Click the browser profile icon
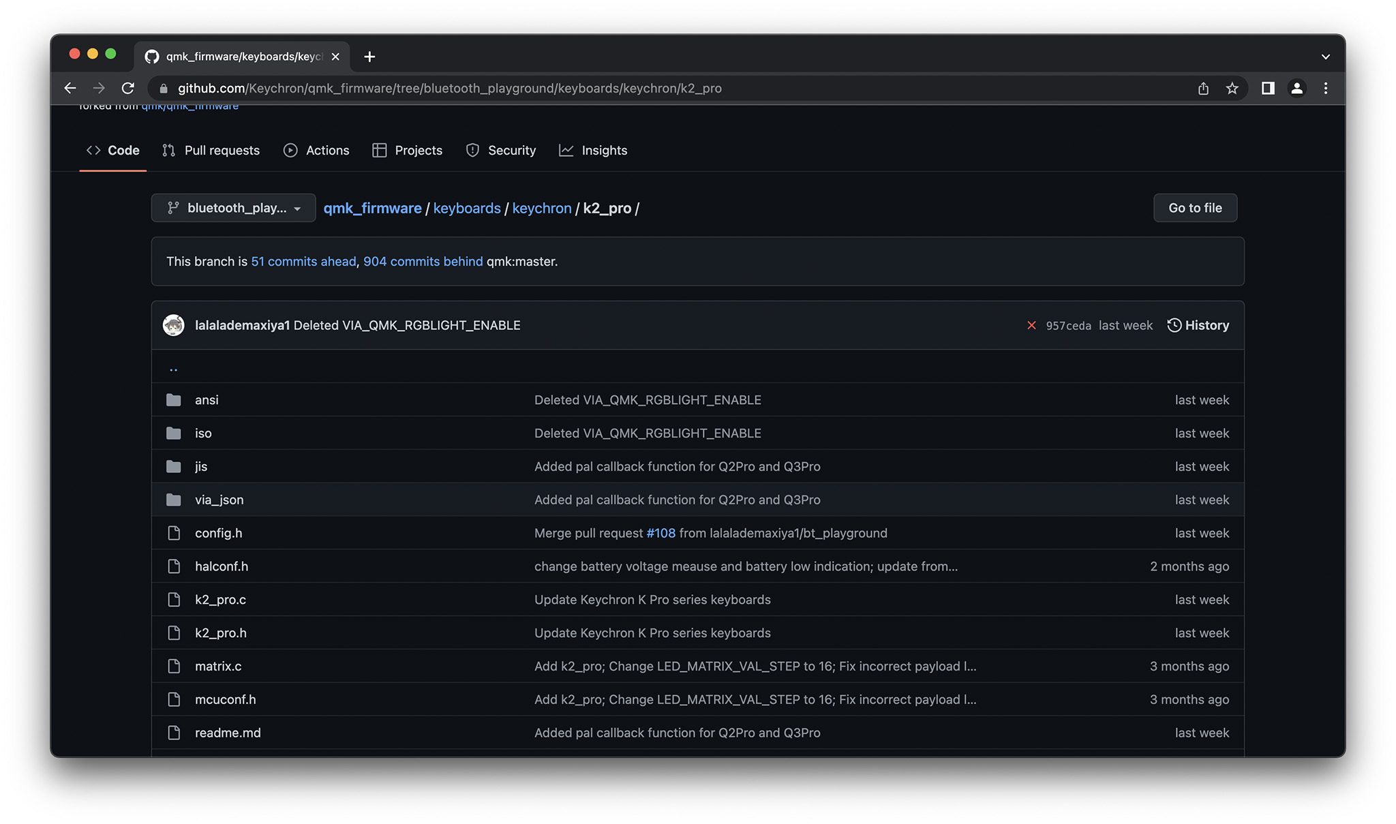This screenshot has width=1396, height=824. pyautogui.click(x=1296, y=88)
